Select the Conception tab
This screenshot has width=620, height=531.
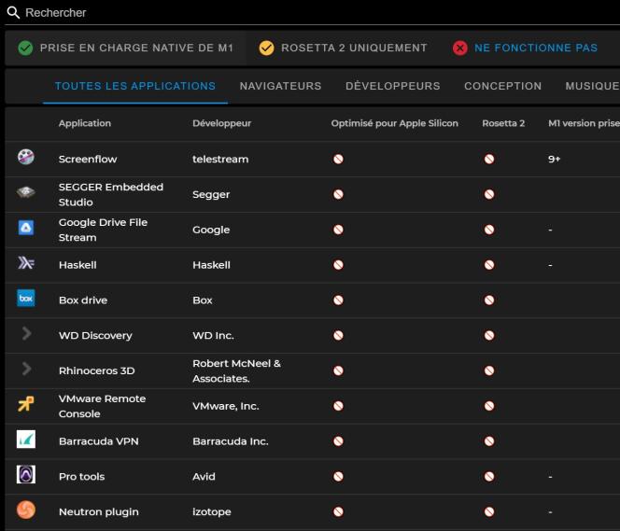point(502,86)
